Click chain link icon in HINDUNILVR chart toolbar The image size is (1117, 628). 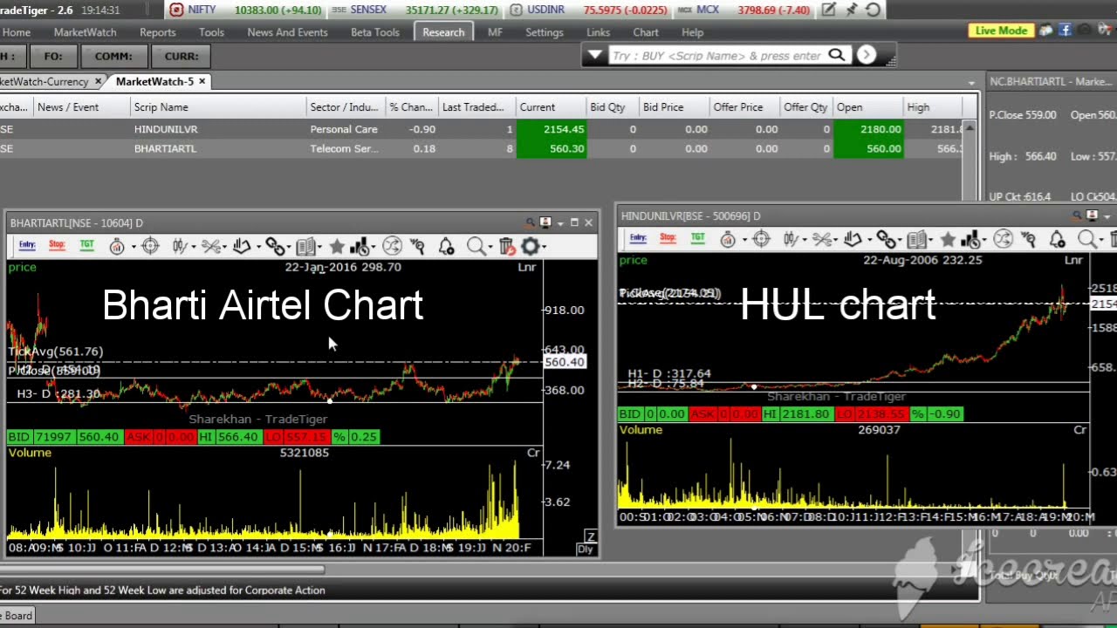tap(885, 239)
